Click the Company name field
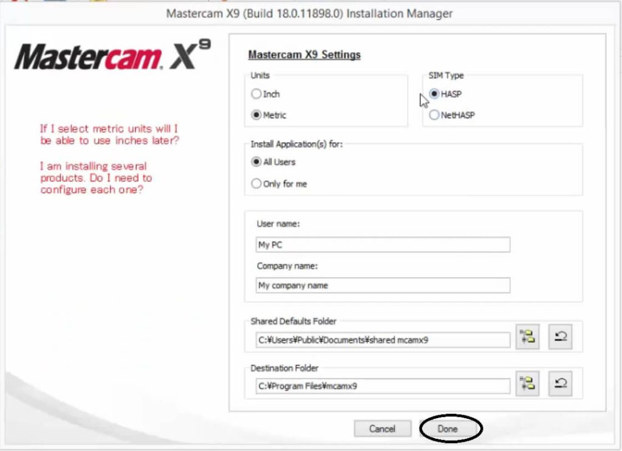This screenshot has height=451, width=622. tap(381, 286)
